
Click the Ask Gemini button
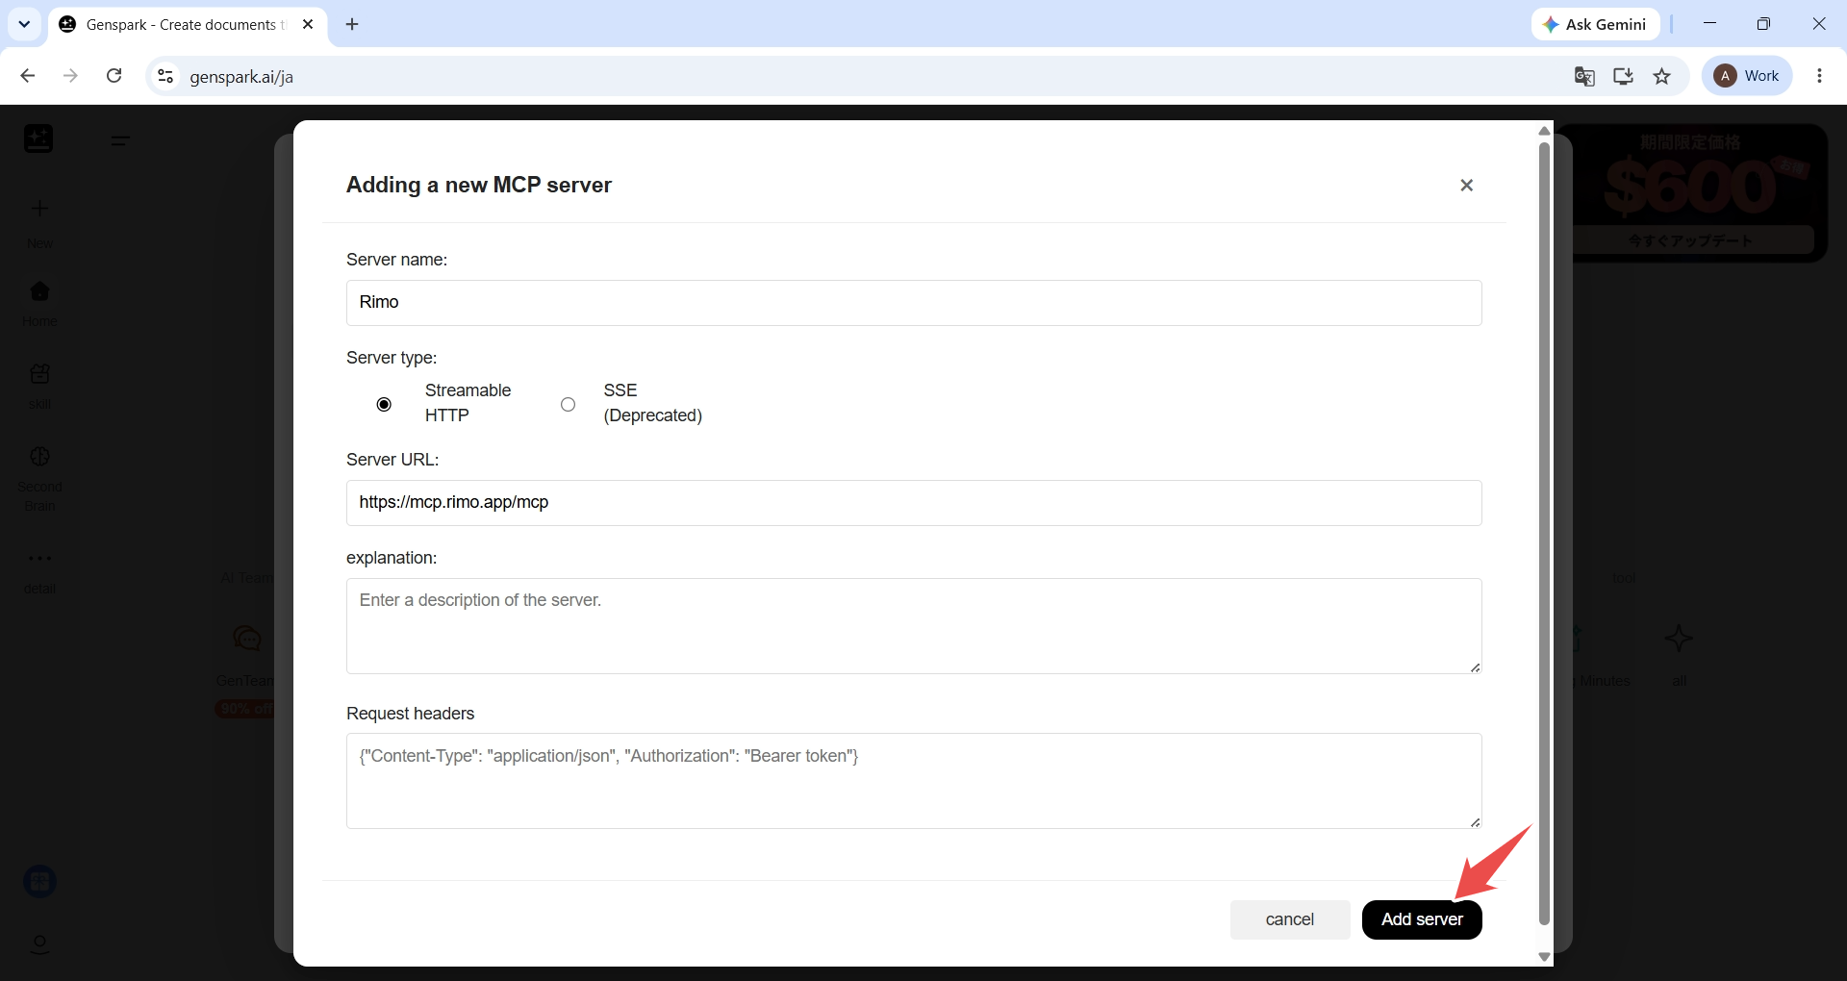pyautogui.click(x=1595, y=24)
